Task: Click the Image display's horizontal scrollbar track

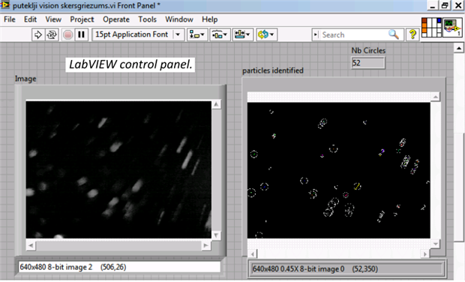Action: point(118,245)
